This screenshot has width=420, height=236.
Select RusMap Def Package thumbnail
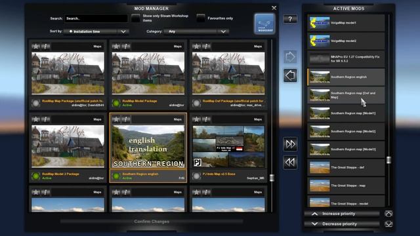228,73
